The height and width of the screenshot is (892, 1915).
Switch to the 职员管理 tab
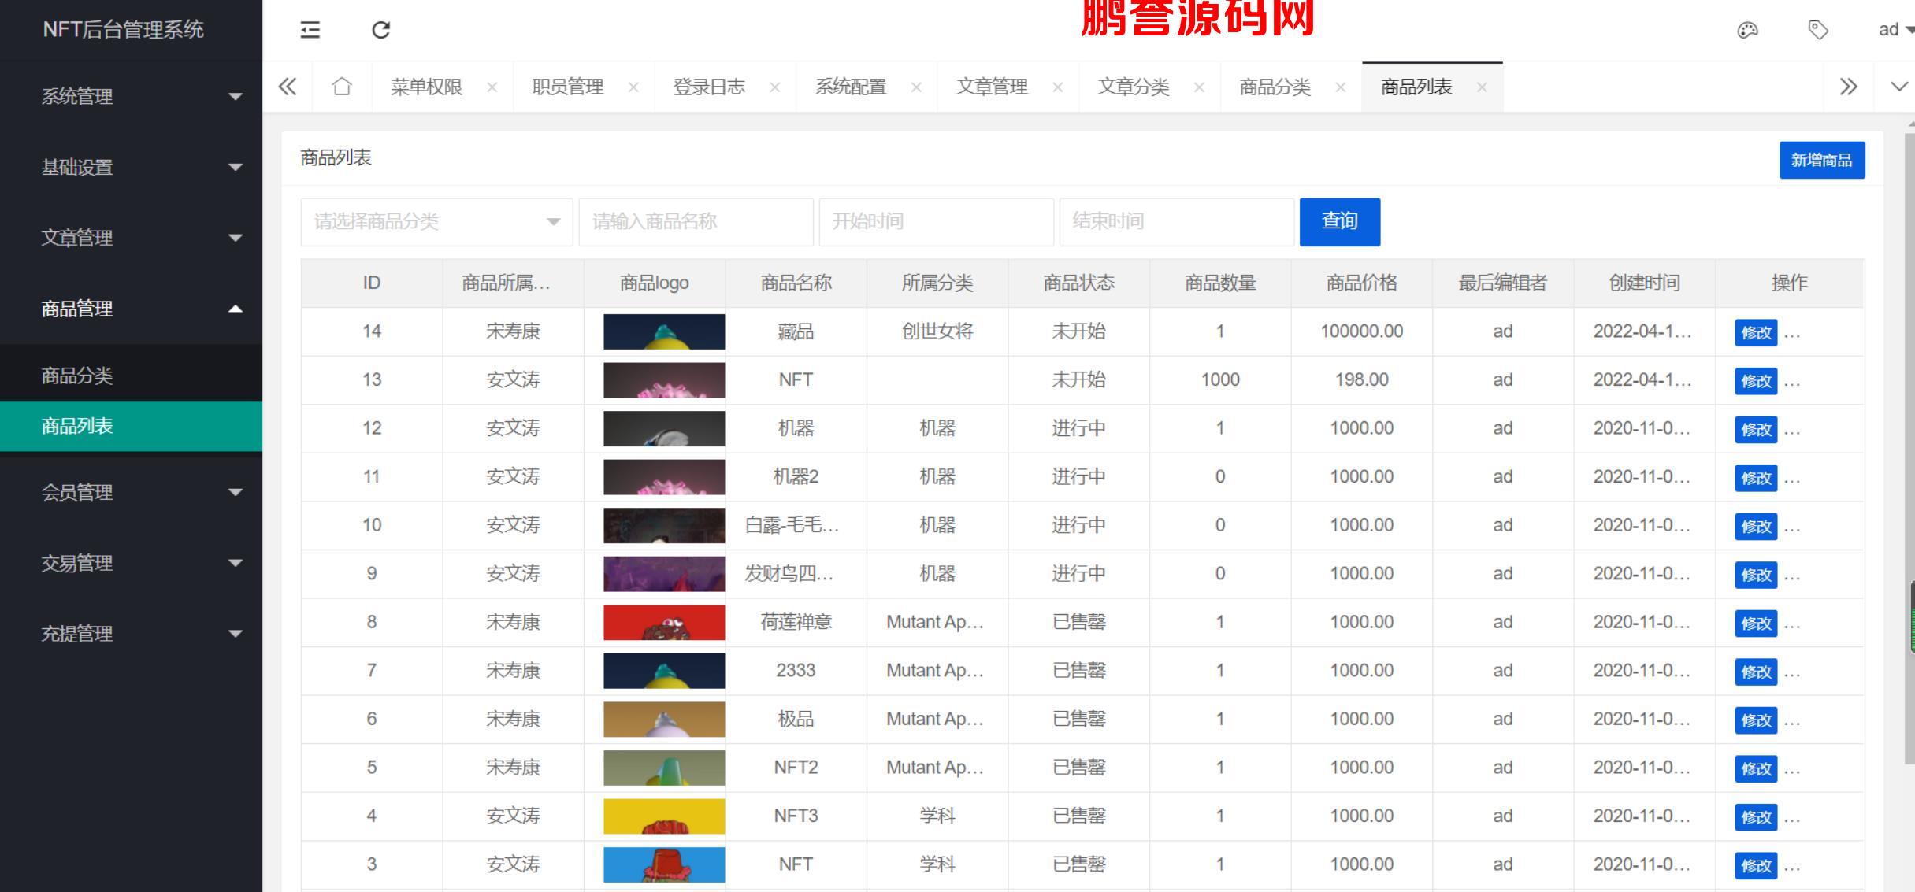568,87
